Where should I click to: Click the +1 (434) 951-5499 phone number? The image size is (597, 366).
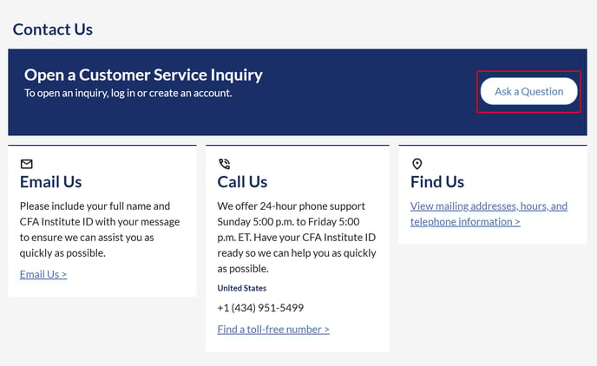[x=260, y=308]
